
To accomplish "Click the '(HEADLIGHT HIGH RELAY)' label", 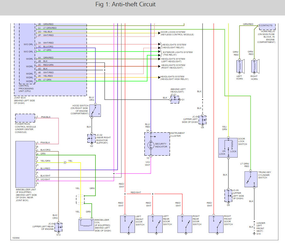I will (174, 79).
